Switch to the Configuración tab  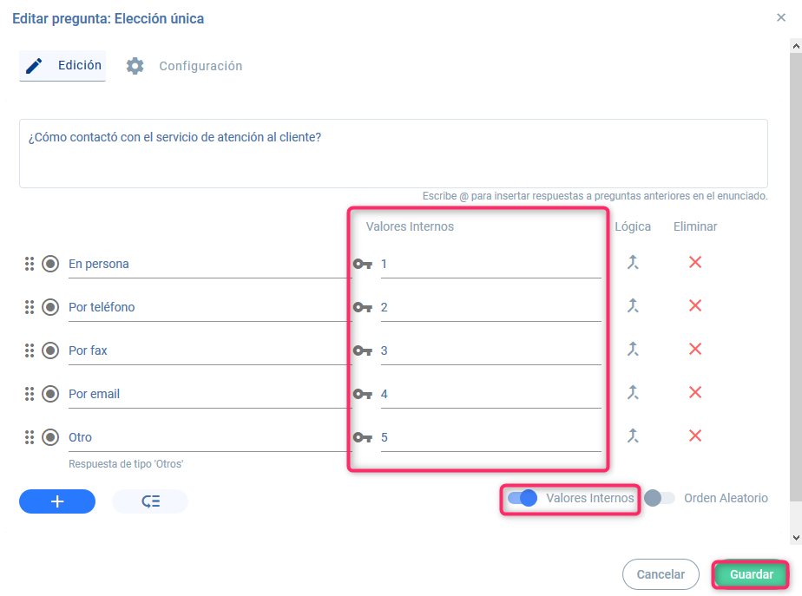184,66
